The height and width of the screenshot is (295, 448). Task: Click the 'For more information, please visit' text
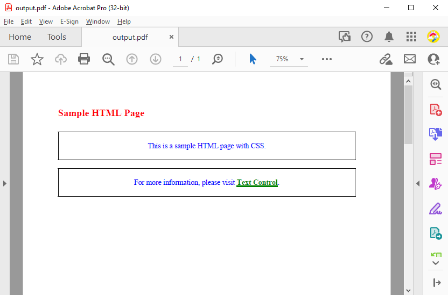(184, 182)
